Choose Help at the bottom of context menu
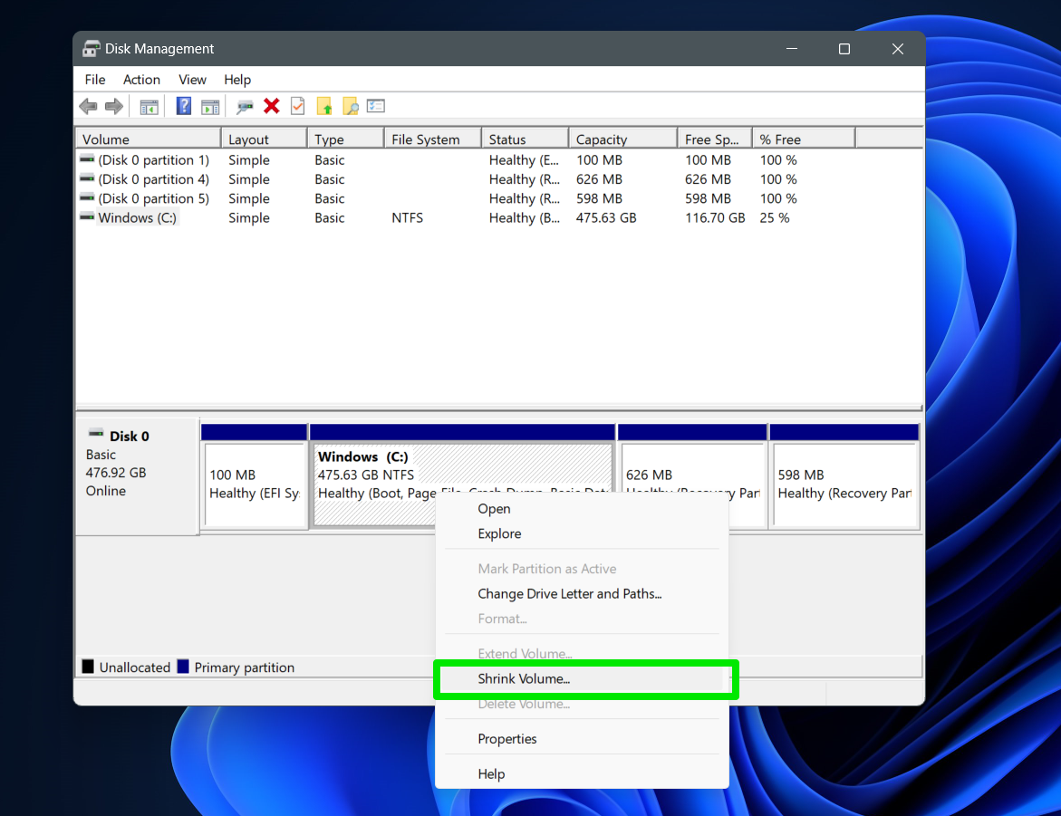 tap(582, 774)
